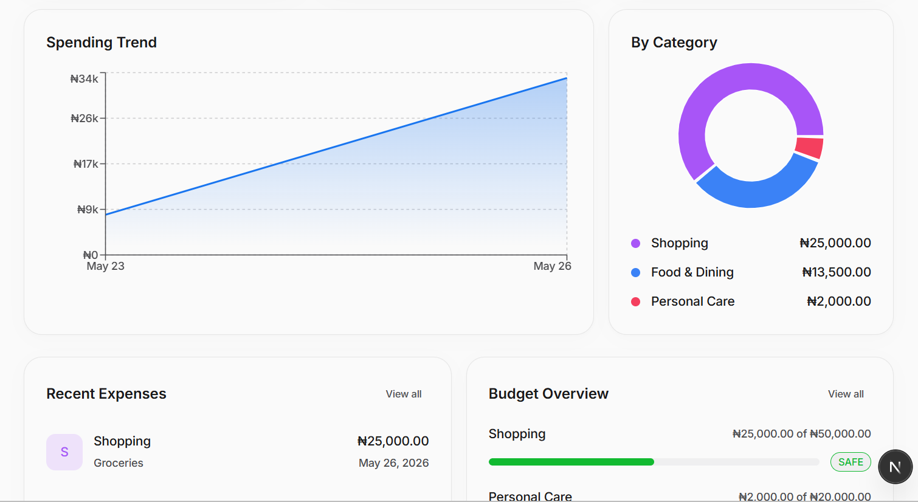
Task: Click the By Category heading
Action: pyautogui.click(x=674, y=43)
